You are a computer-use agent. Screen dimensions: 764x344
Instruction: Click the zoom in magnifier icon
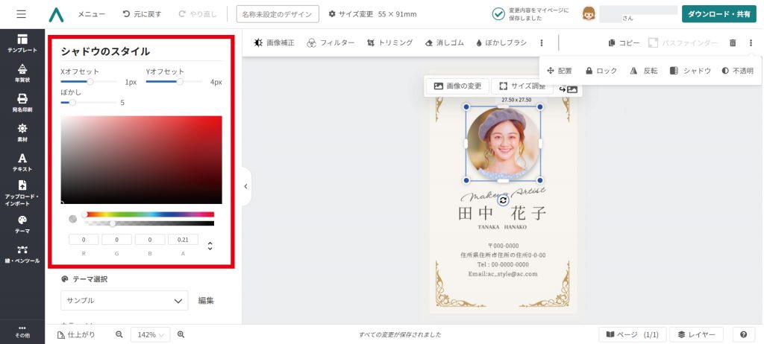point(181,335)
